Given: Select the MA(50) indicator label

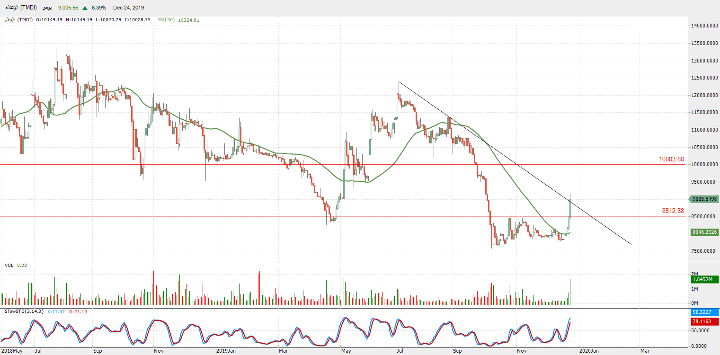Looking at the screenshot, I should point(167,20).
